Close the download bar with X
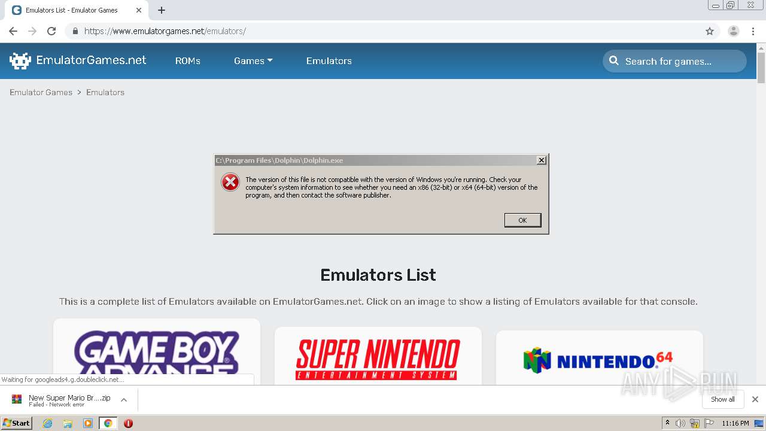The height and width of the screenshot is (431, 766). (755, 399)
